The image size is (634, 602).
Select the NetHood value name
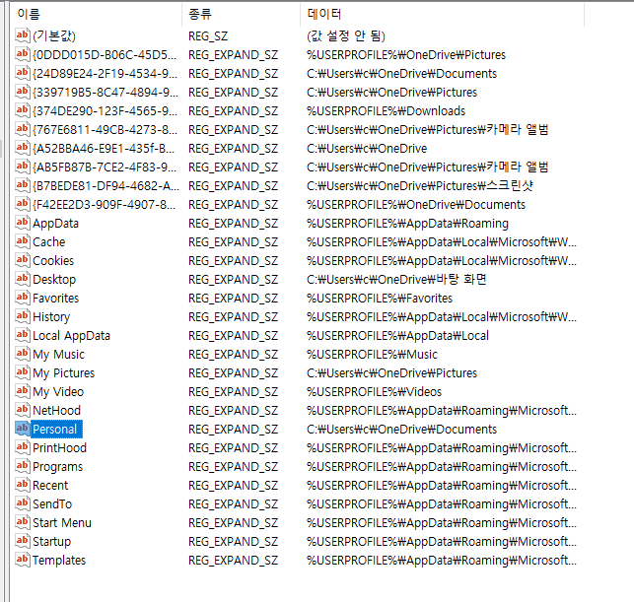pos(56,411)
